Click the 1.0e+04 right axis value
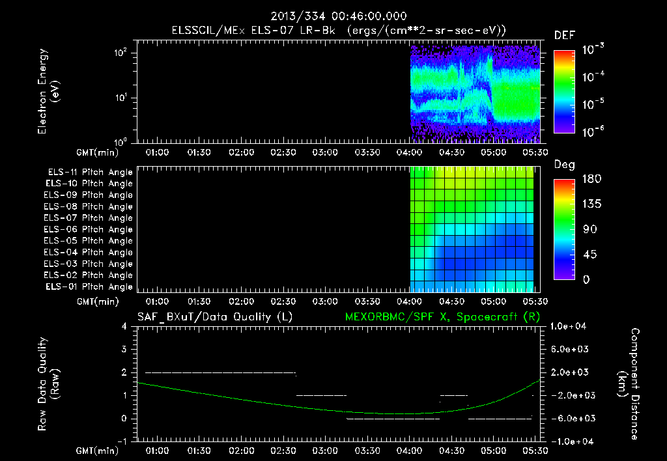 pyautogui.click(x=568, y=326)
